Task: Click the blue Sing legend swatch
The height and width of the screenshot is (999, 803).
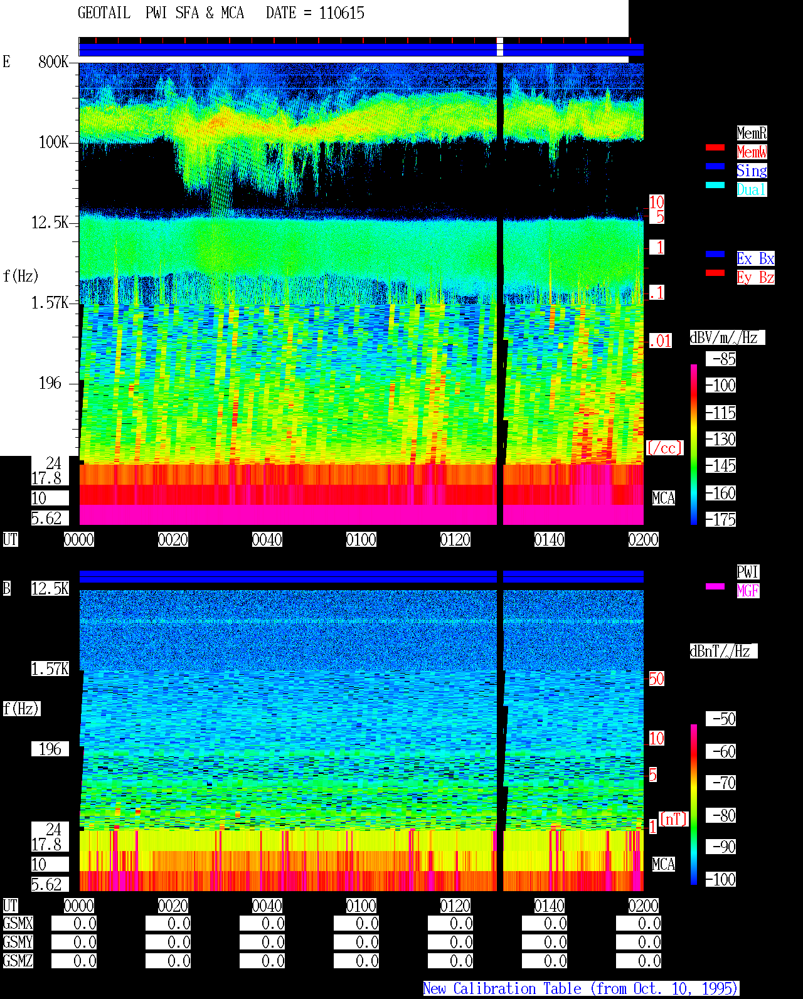Action: point(715,166)
